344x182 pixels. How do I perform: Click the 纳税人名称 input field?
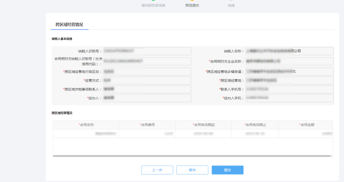coord(290,51)
